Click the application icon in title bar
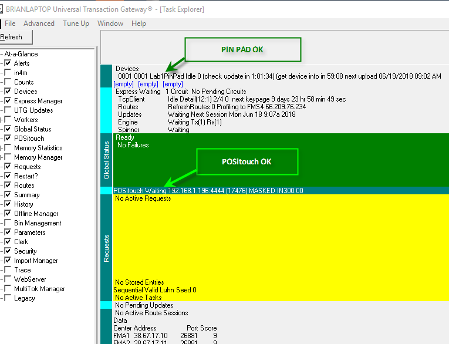This screenshot has width=449, height=344. point(2,9)
